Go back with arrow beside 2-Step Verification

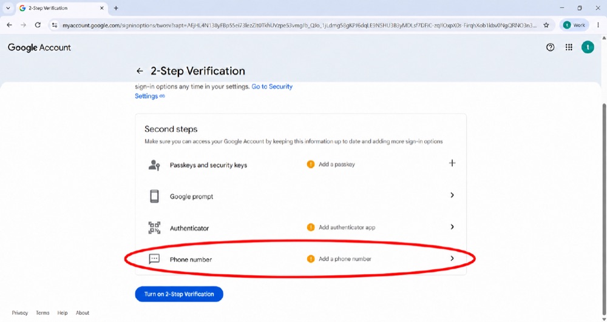click(x=140, y=71)
